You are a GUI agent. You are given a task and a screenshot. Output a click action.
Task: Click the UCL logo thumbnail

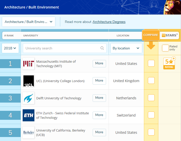(29, 81)
